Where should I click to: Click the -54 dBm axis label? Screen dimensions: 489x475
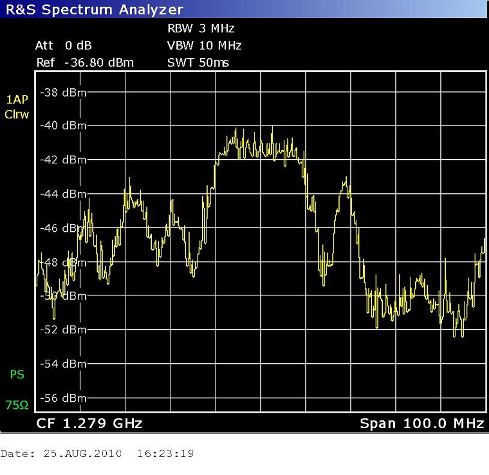point(63,364)
